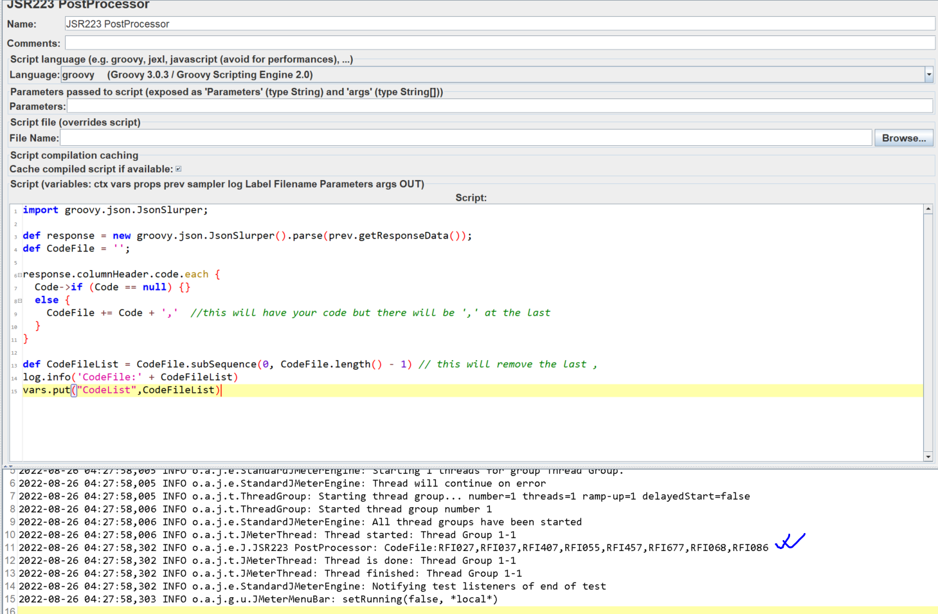The image size is (938, 614).
Task: Click the split pane collapse-down arrow above log
Action: point(10,465)
